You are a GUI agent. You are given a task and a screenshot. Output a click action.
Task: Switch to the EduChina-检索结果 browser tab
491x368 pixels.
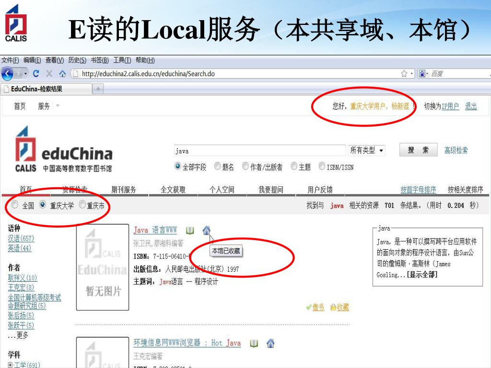(47, 89)
